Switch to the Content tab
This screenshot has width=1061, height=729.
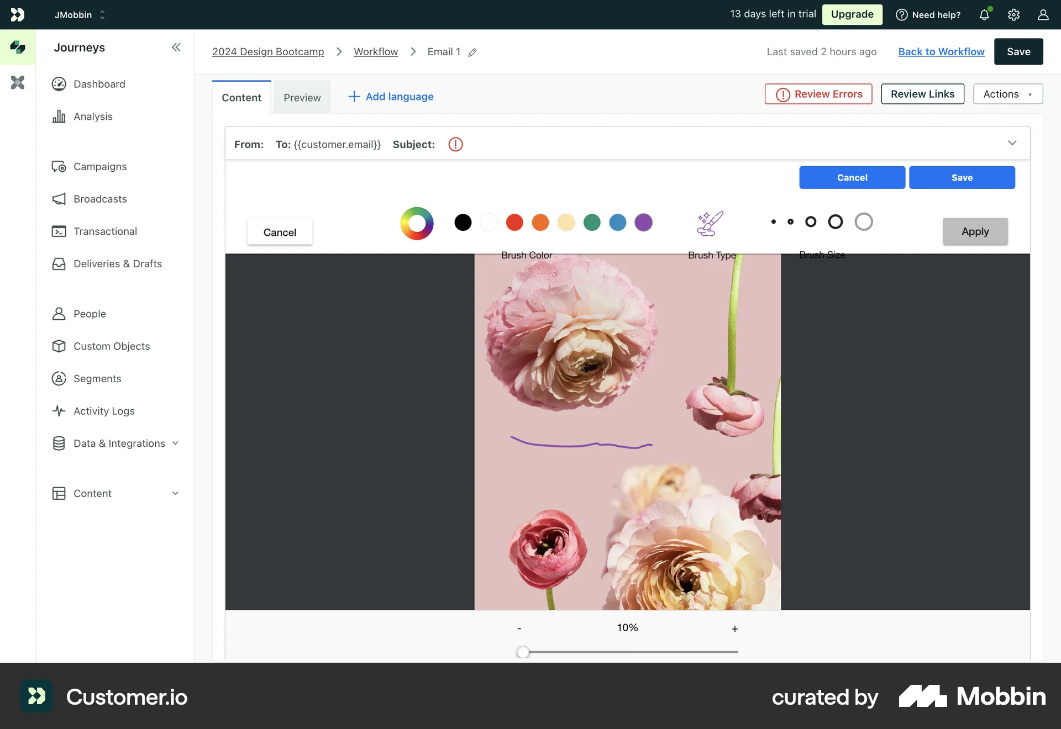coord(241,97)
